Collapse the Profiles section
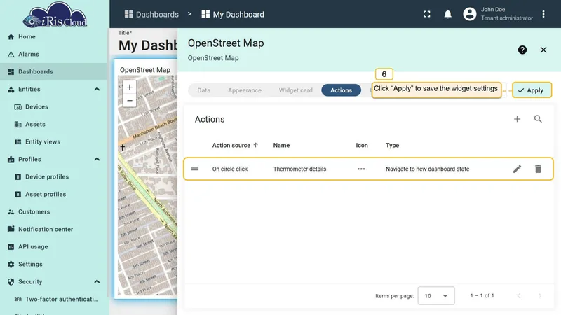The height and width of the screenshot is (315, 561). [97, 160]
